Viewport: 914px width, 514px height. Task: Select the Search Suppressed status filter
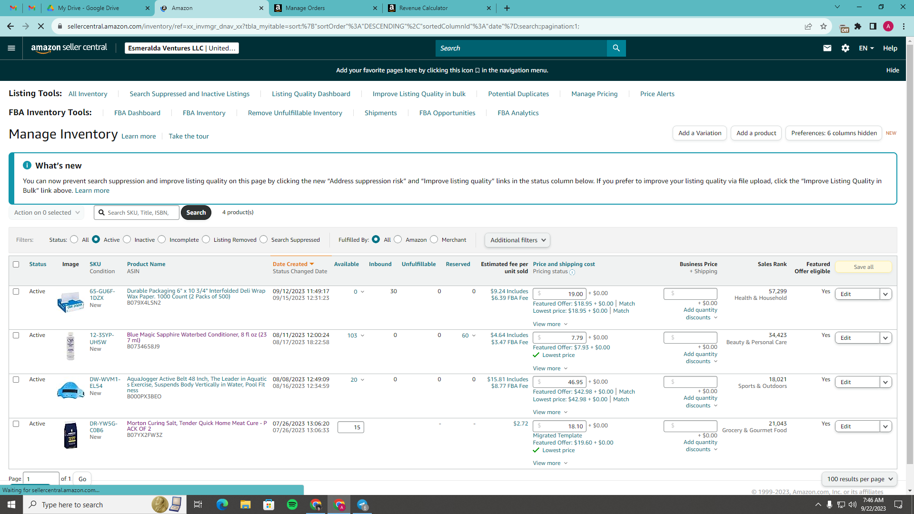pos(264,239)
